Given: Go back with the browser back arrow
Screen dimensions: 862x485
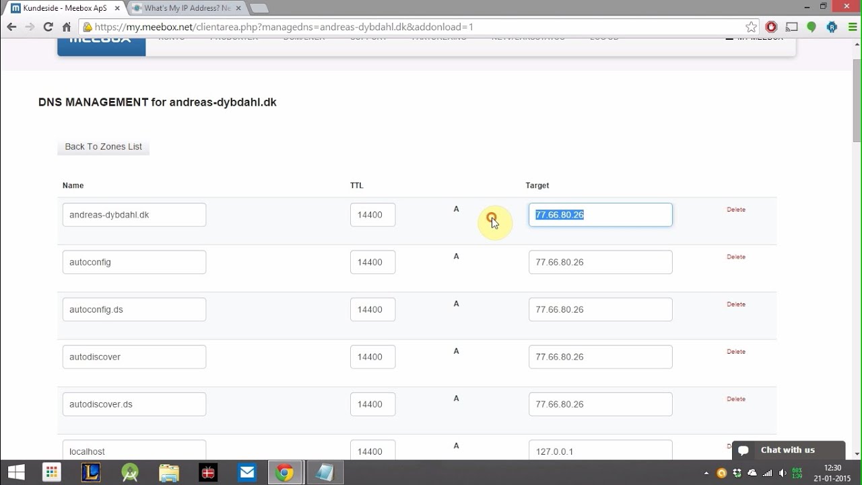Looking at the screenshot, I should click(x=11, y=27).
